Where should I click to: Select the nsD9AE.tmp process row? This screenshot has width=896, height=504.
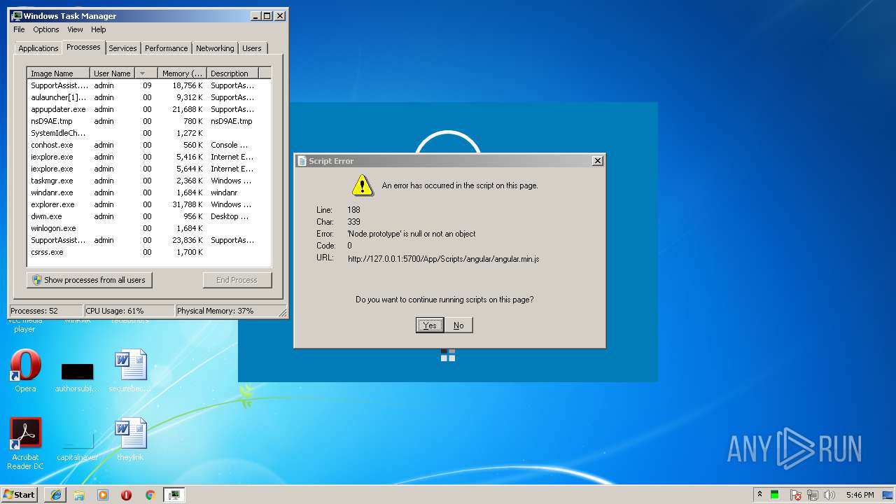(x=149, y=121)
